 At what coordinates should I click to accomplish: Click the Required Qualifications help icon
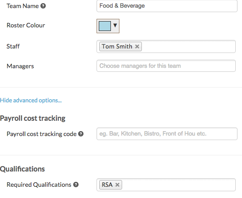tap(76, 185)
